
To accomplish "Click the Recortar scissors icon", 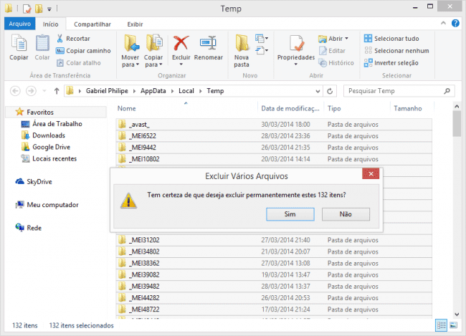I will pos(60,39).
